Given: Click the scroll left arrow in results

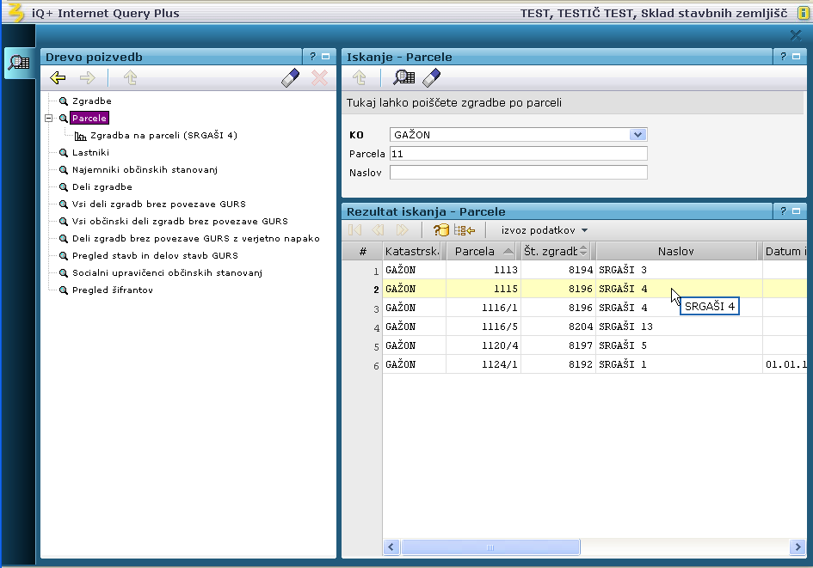Looking at the screenshot, I should pyautogui.click(x=391, y=547).
